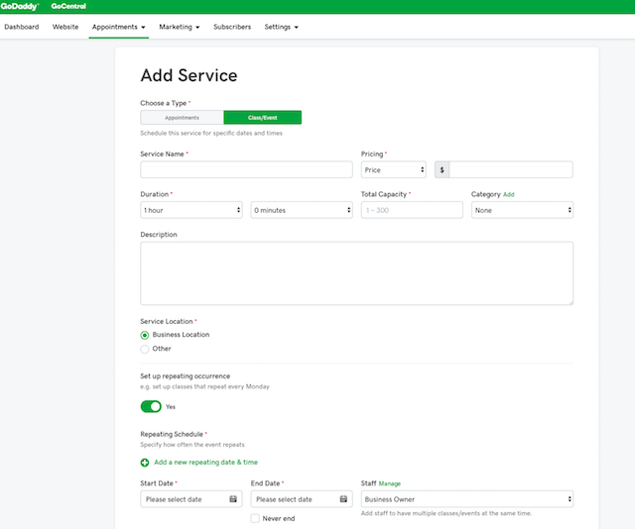
Task: Toggle the repeating occurrence switch
Action: (151, 406)
